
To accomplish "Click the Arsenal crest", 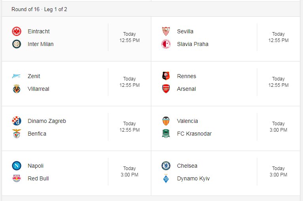I will pos(166,89).
